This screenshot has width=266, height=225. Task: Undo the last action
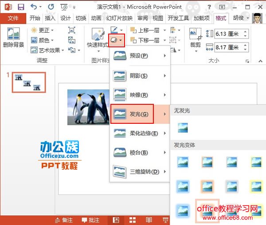[34, 7]
